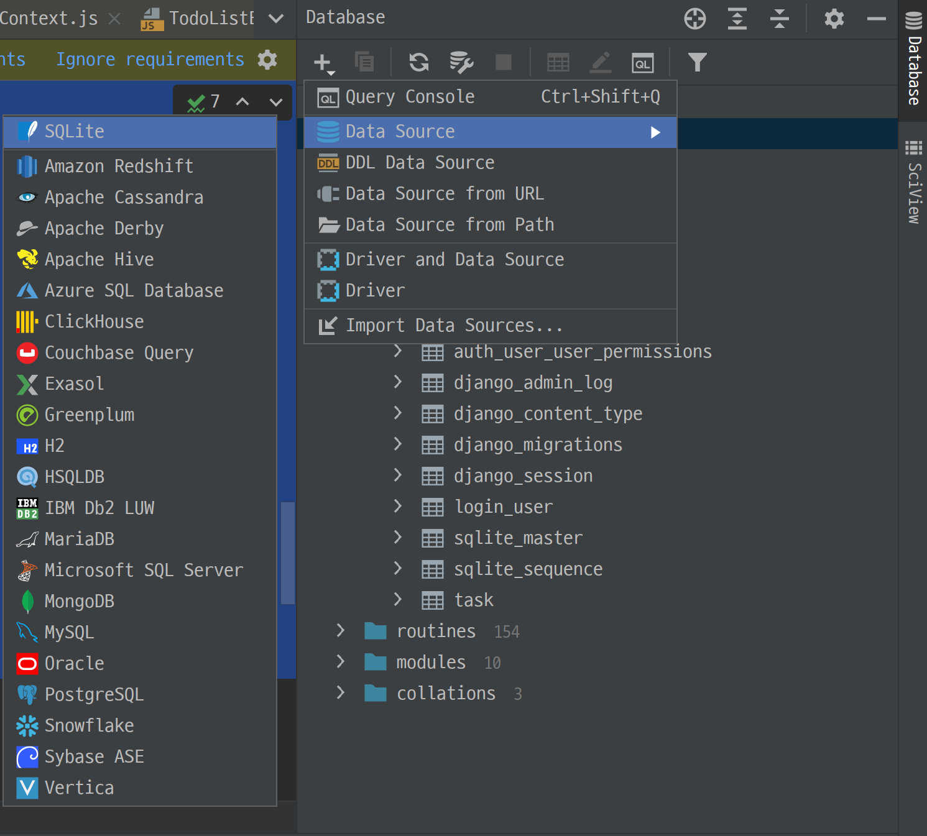The image size is (927, 836).
Task: Select Snowflake data source
Action: tap(140, 726)
